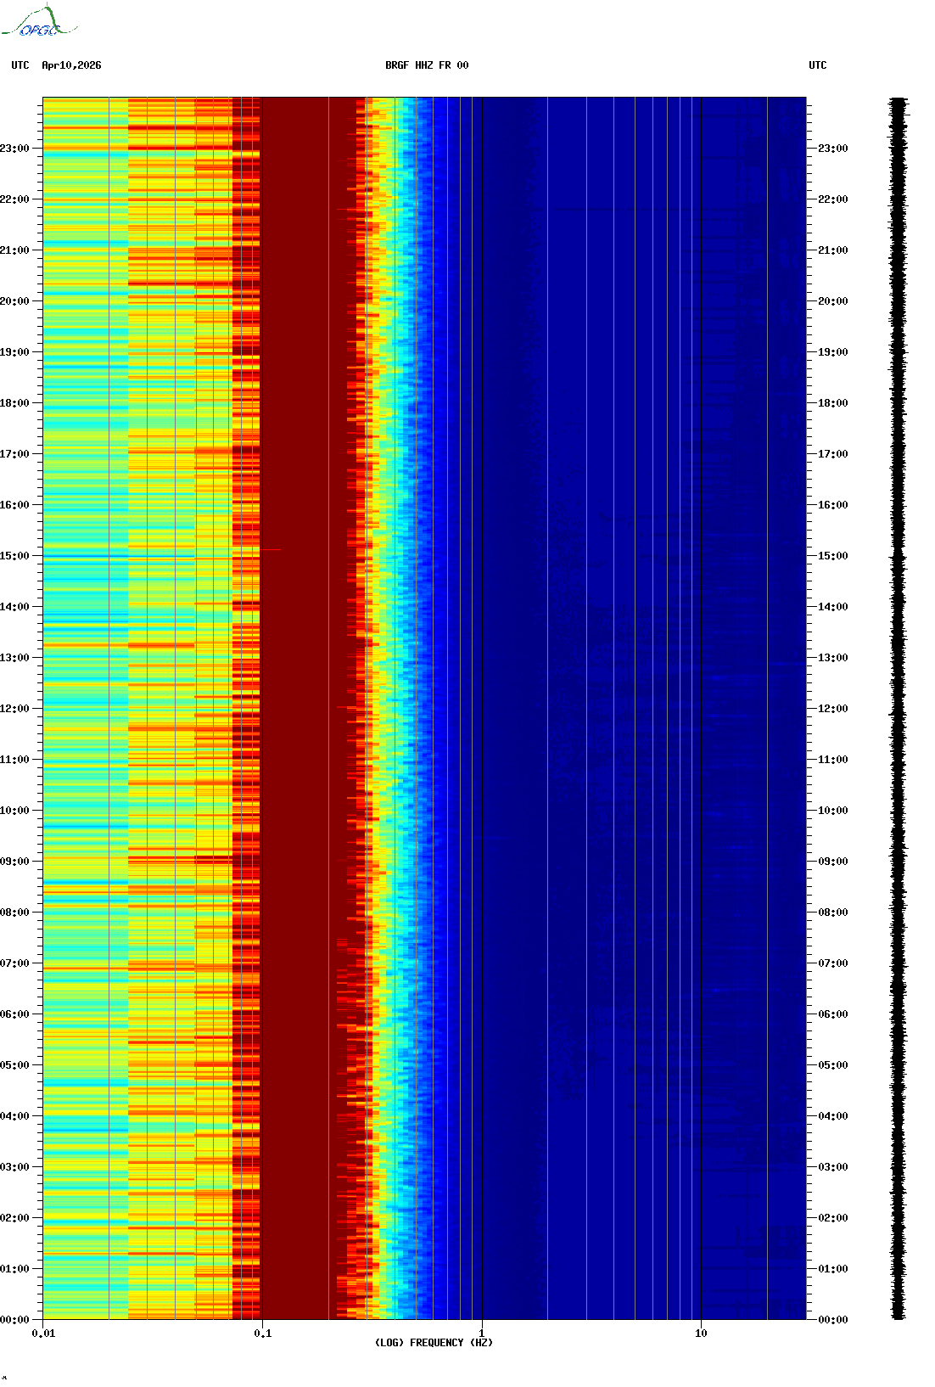Select 12:00 on the left time axis
The width and height of the screenshot is (935, 1387).
pos(14,709)
